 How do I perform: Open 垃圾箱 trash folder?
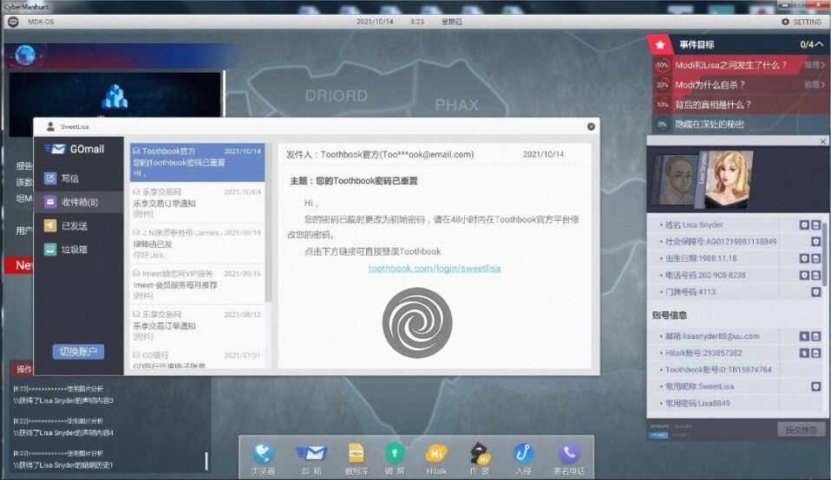click(79, 250)
